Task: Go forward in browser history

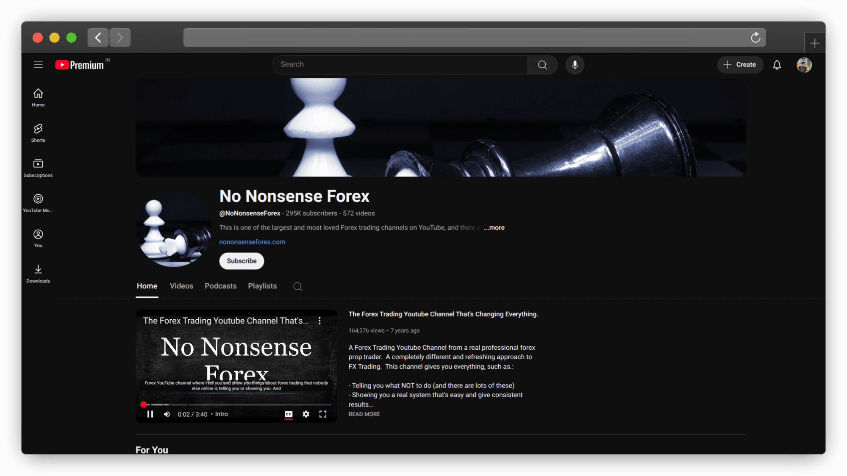Action: coord(120,38)
